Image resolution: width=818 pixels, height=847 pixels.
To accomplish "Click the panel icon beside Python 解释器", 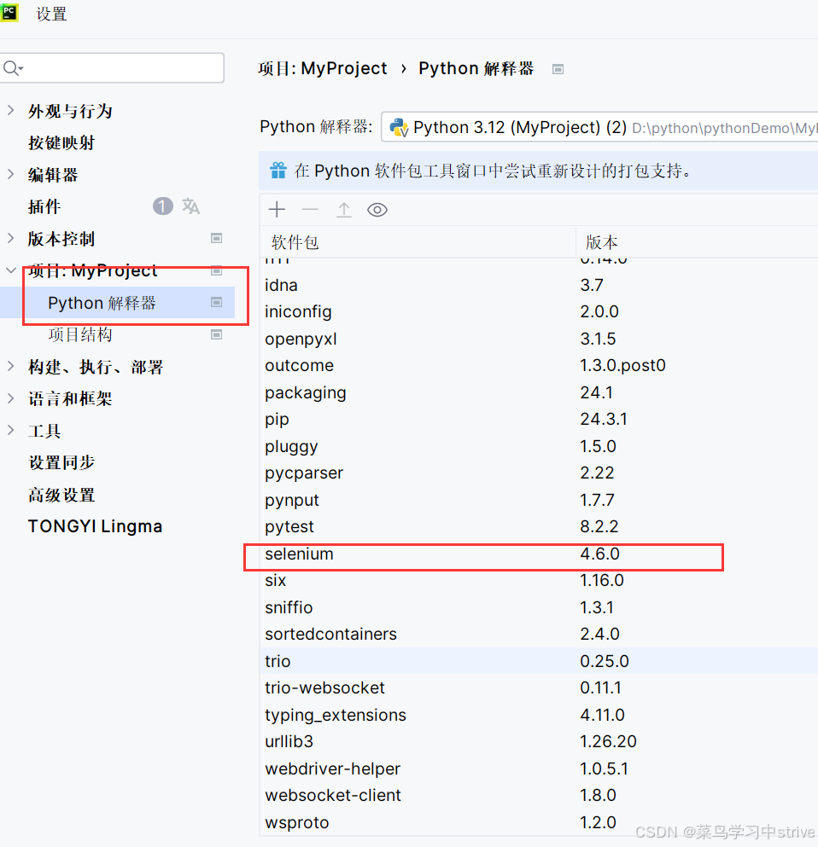I will pyautogui.click(x=558, y=69).
